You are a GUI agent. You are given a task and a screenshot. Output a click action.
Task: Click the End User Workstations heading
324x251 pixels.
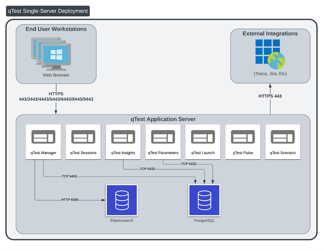[56, 29]
